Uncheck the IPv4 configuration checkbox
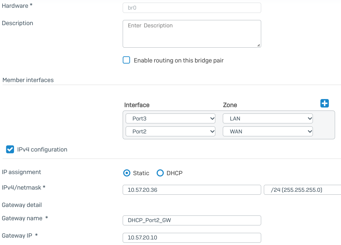This screenshot has height=245, width=341. 10,150
